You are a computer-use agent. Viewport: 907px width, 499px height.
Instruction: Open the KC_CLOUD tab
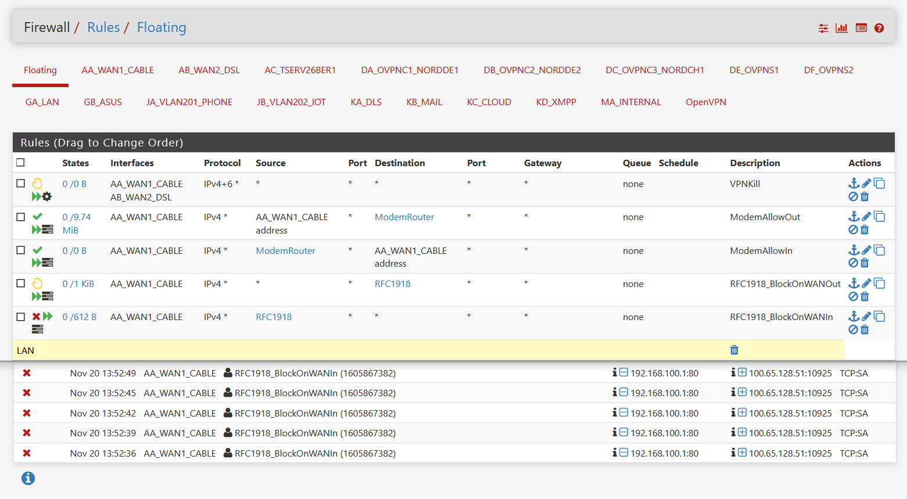[489, 102]
